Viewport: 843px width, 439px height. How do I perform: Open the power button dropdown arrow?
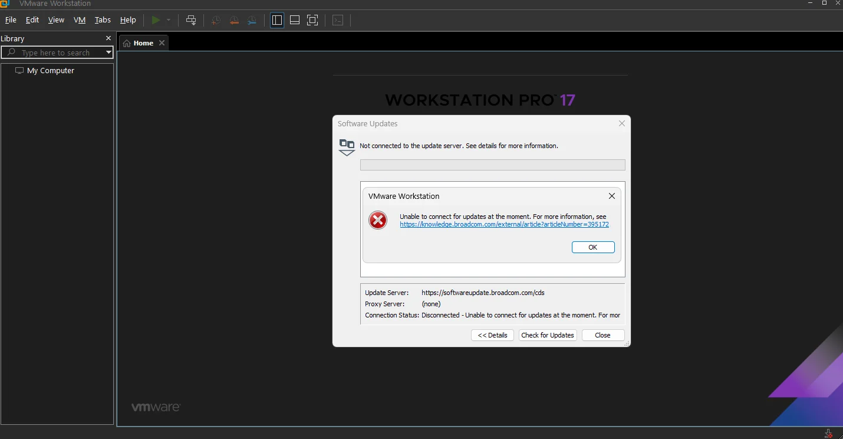click(168, 19)
